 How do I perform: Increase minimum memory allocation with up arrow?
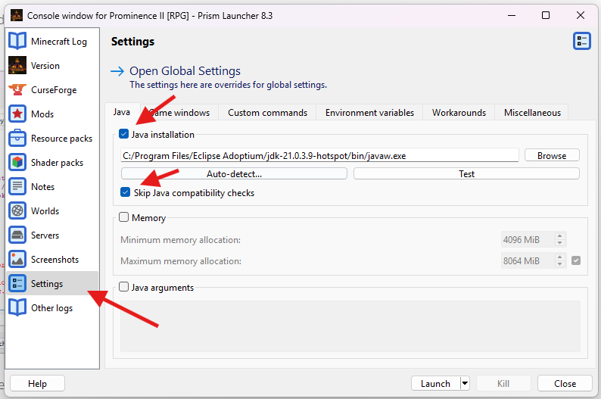click(559, 236)
